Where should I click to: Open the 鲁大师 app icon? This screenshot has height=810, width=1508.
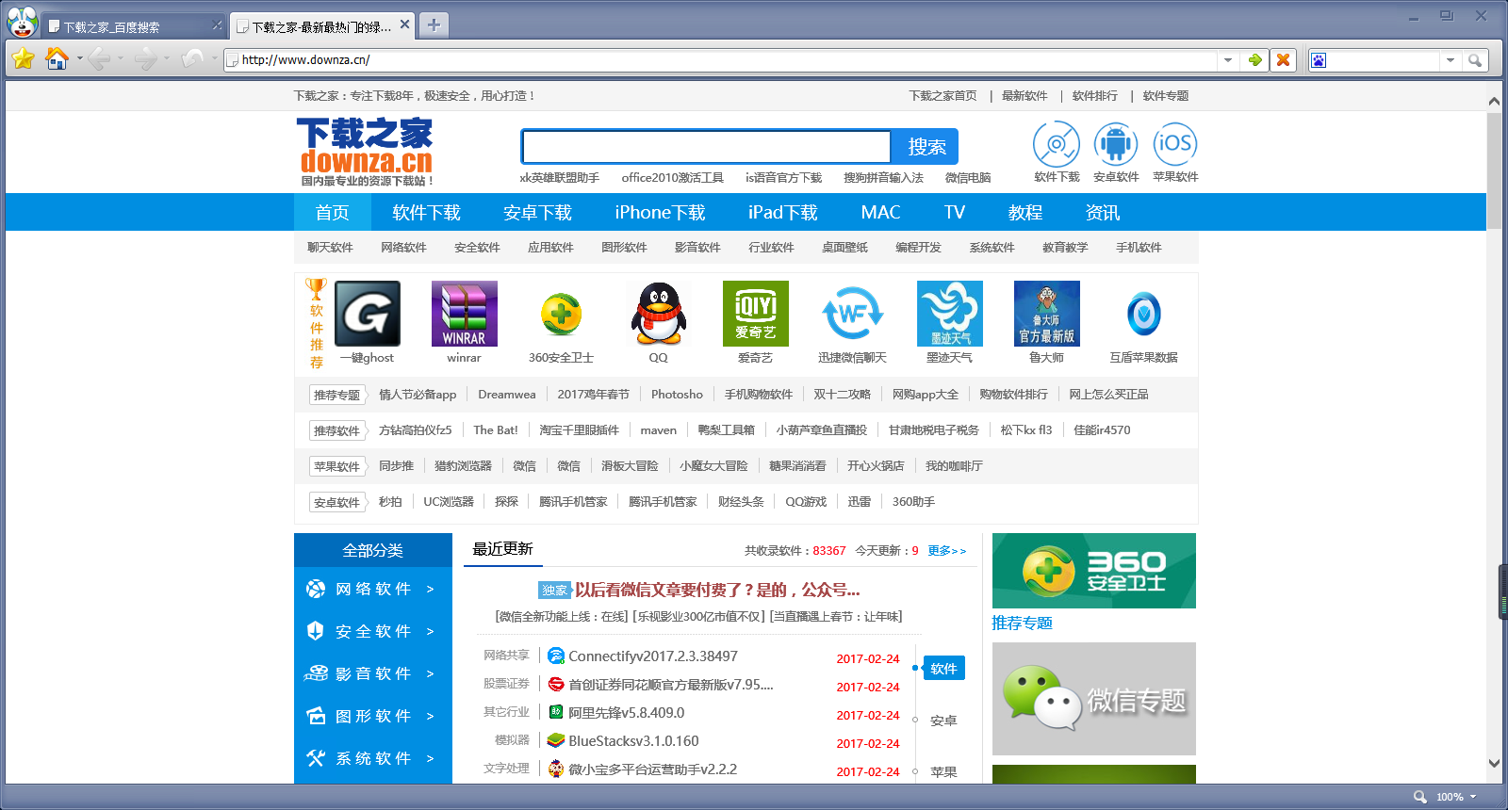(1047, 314)
